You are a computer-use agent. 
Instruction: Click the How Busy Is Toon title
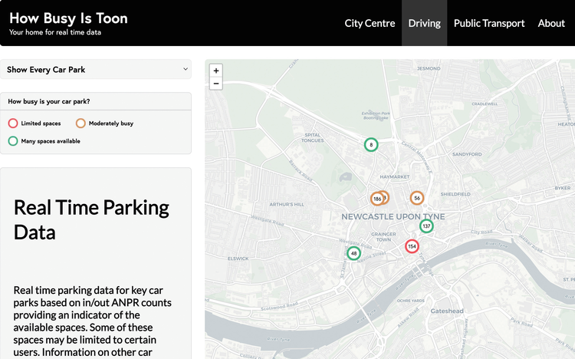68,18
